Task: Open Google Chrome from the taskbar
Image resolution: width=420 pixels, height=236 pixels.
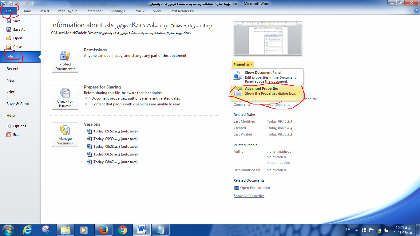Action: (x=122, y=230)
